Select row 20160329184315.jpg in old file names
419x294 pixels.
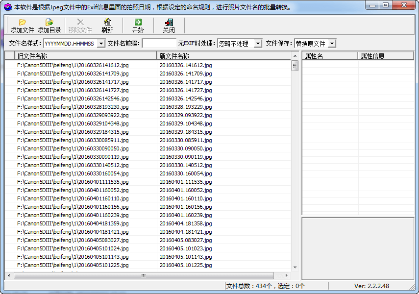pos(73,132)
